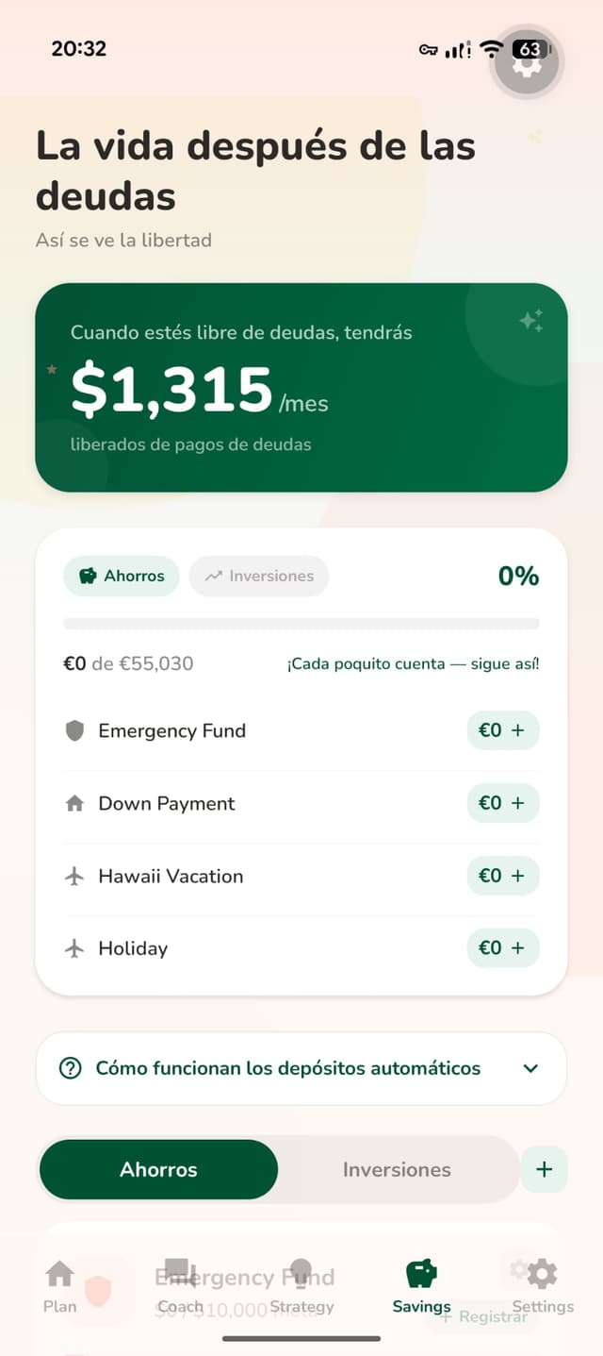Toggle the Ahorros chip with piggy icon
603x1356 pixels.
[x=121, y=576]
